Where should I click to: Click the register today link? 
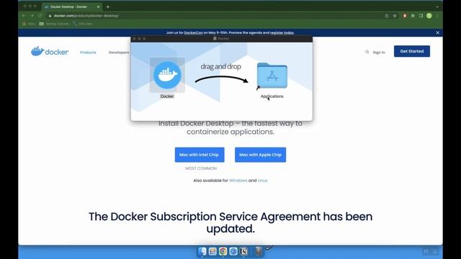coord(282,32)
